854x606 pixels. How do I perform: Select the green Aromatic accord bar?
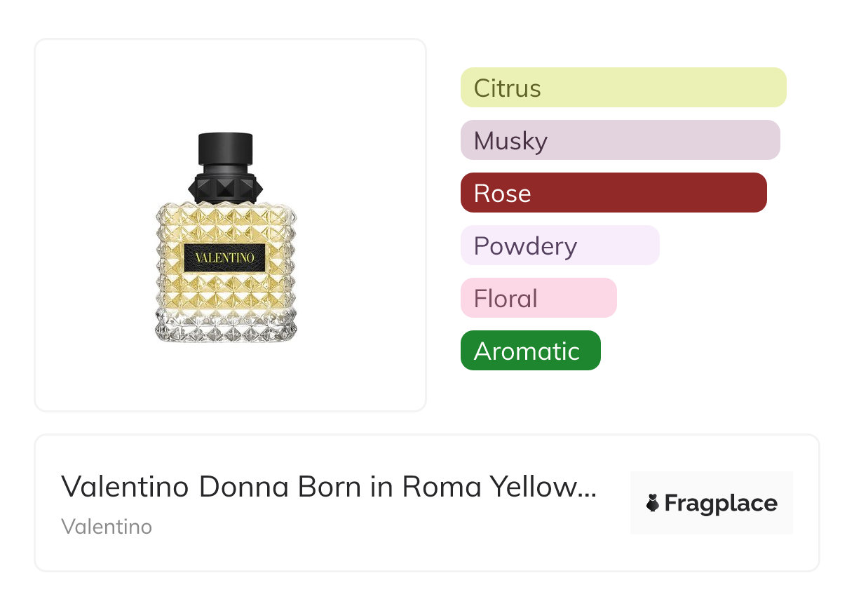click(x=530, y=351)
